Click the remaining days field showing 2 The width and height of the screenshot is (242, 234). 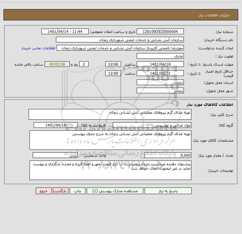[x=84, y=64]
